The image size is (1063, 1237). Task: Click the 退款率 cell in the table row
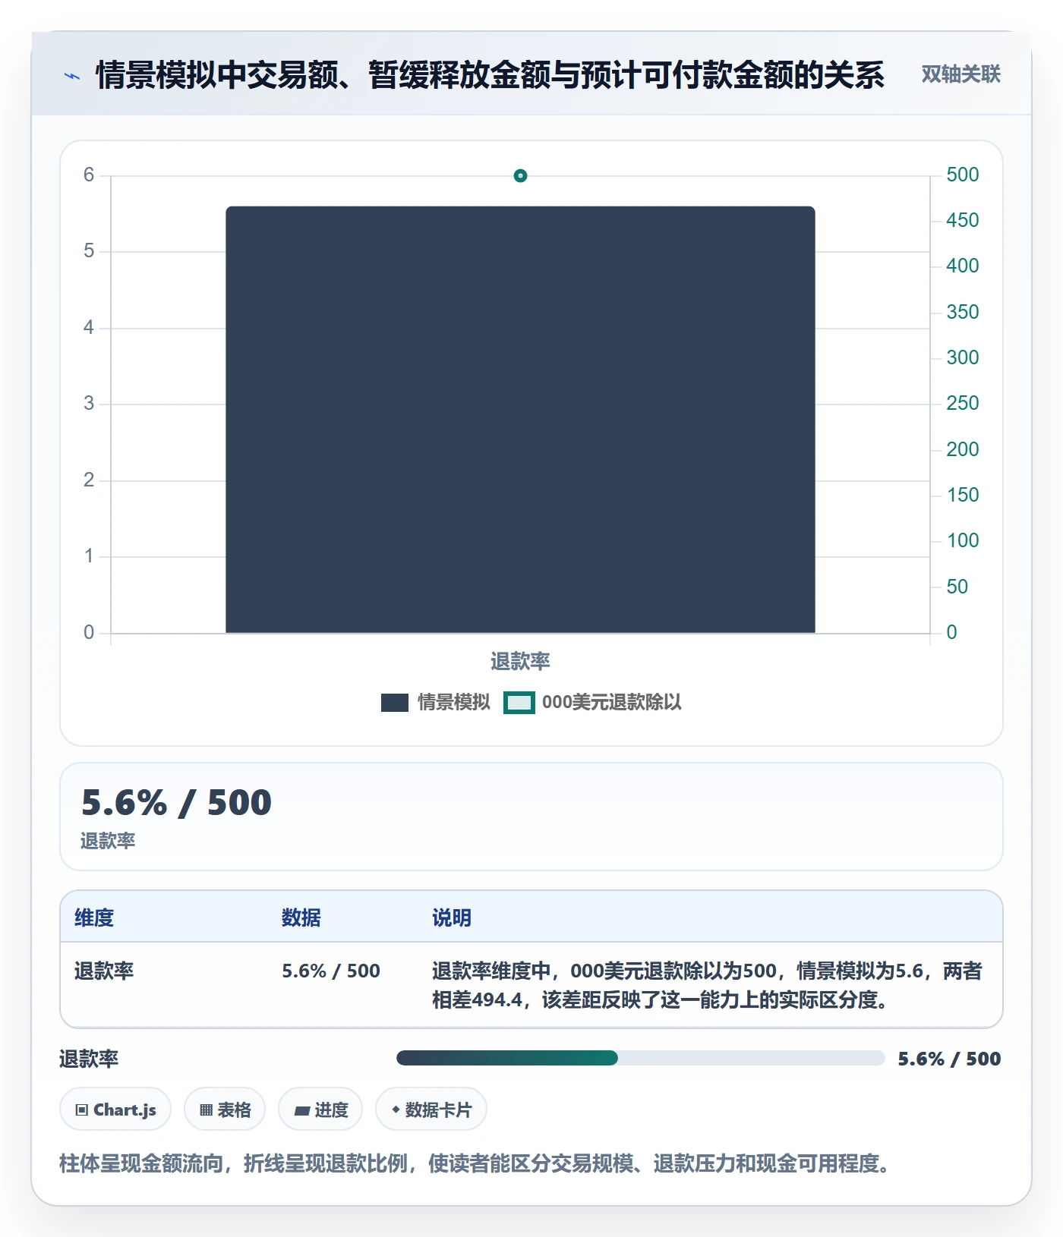104,971
